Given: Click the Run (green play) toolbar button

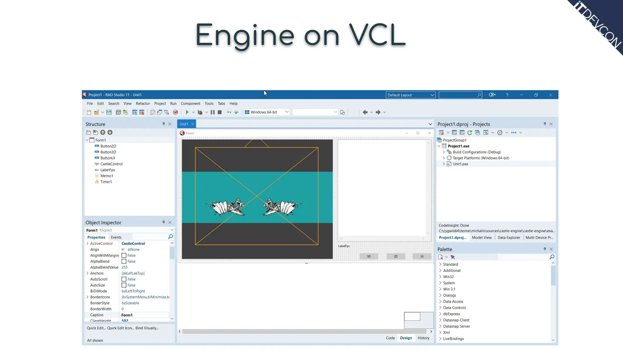Looking at the screenshot, I should 187,112.
